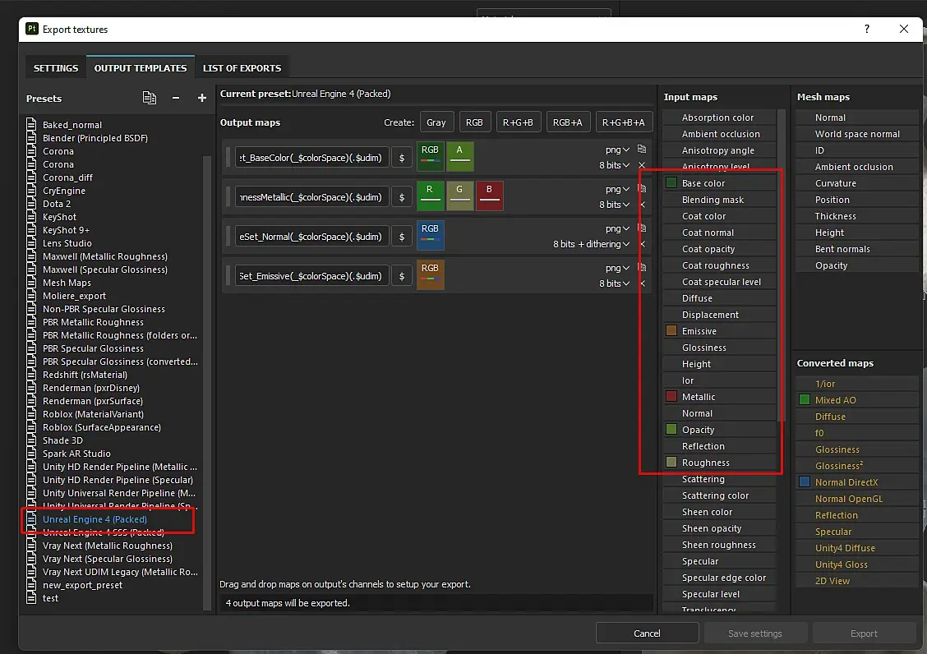The height and width of the screenshot is (654, 927).
Task: Duplicate the Emissive output map icon
Action: pos(642,267)
